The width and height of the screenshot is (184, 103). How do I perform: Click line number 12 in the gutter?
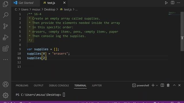(x=19, y=62)
